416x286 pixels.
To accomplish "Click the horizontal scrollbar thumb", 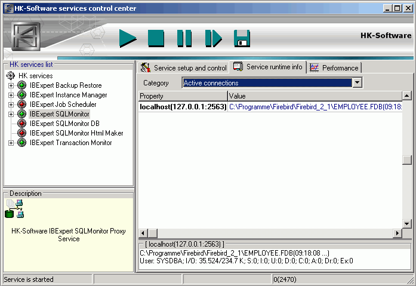I will click(x=153, y=233).
